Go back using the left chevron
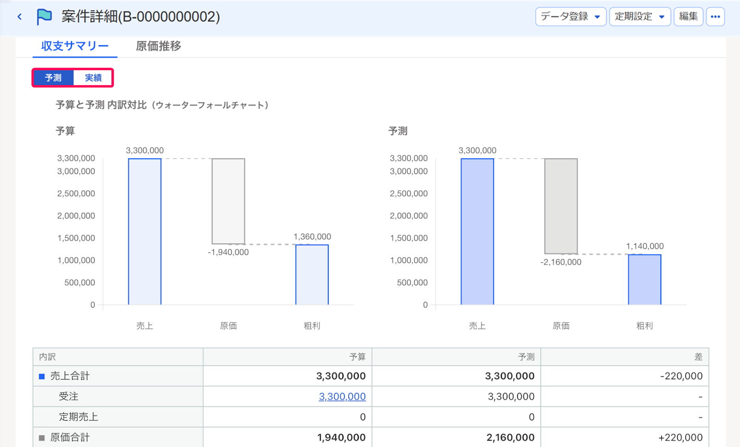740x447 pixels. (x=19, y=17)
